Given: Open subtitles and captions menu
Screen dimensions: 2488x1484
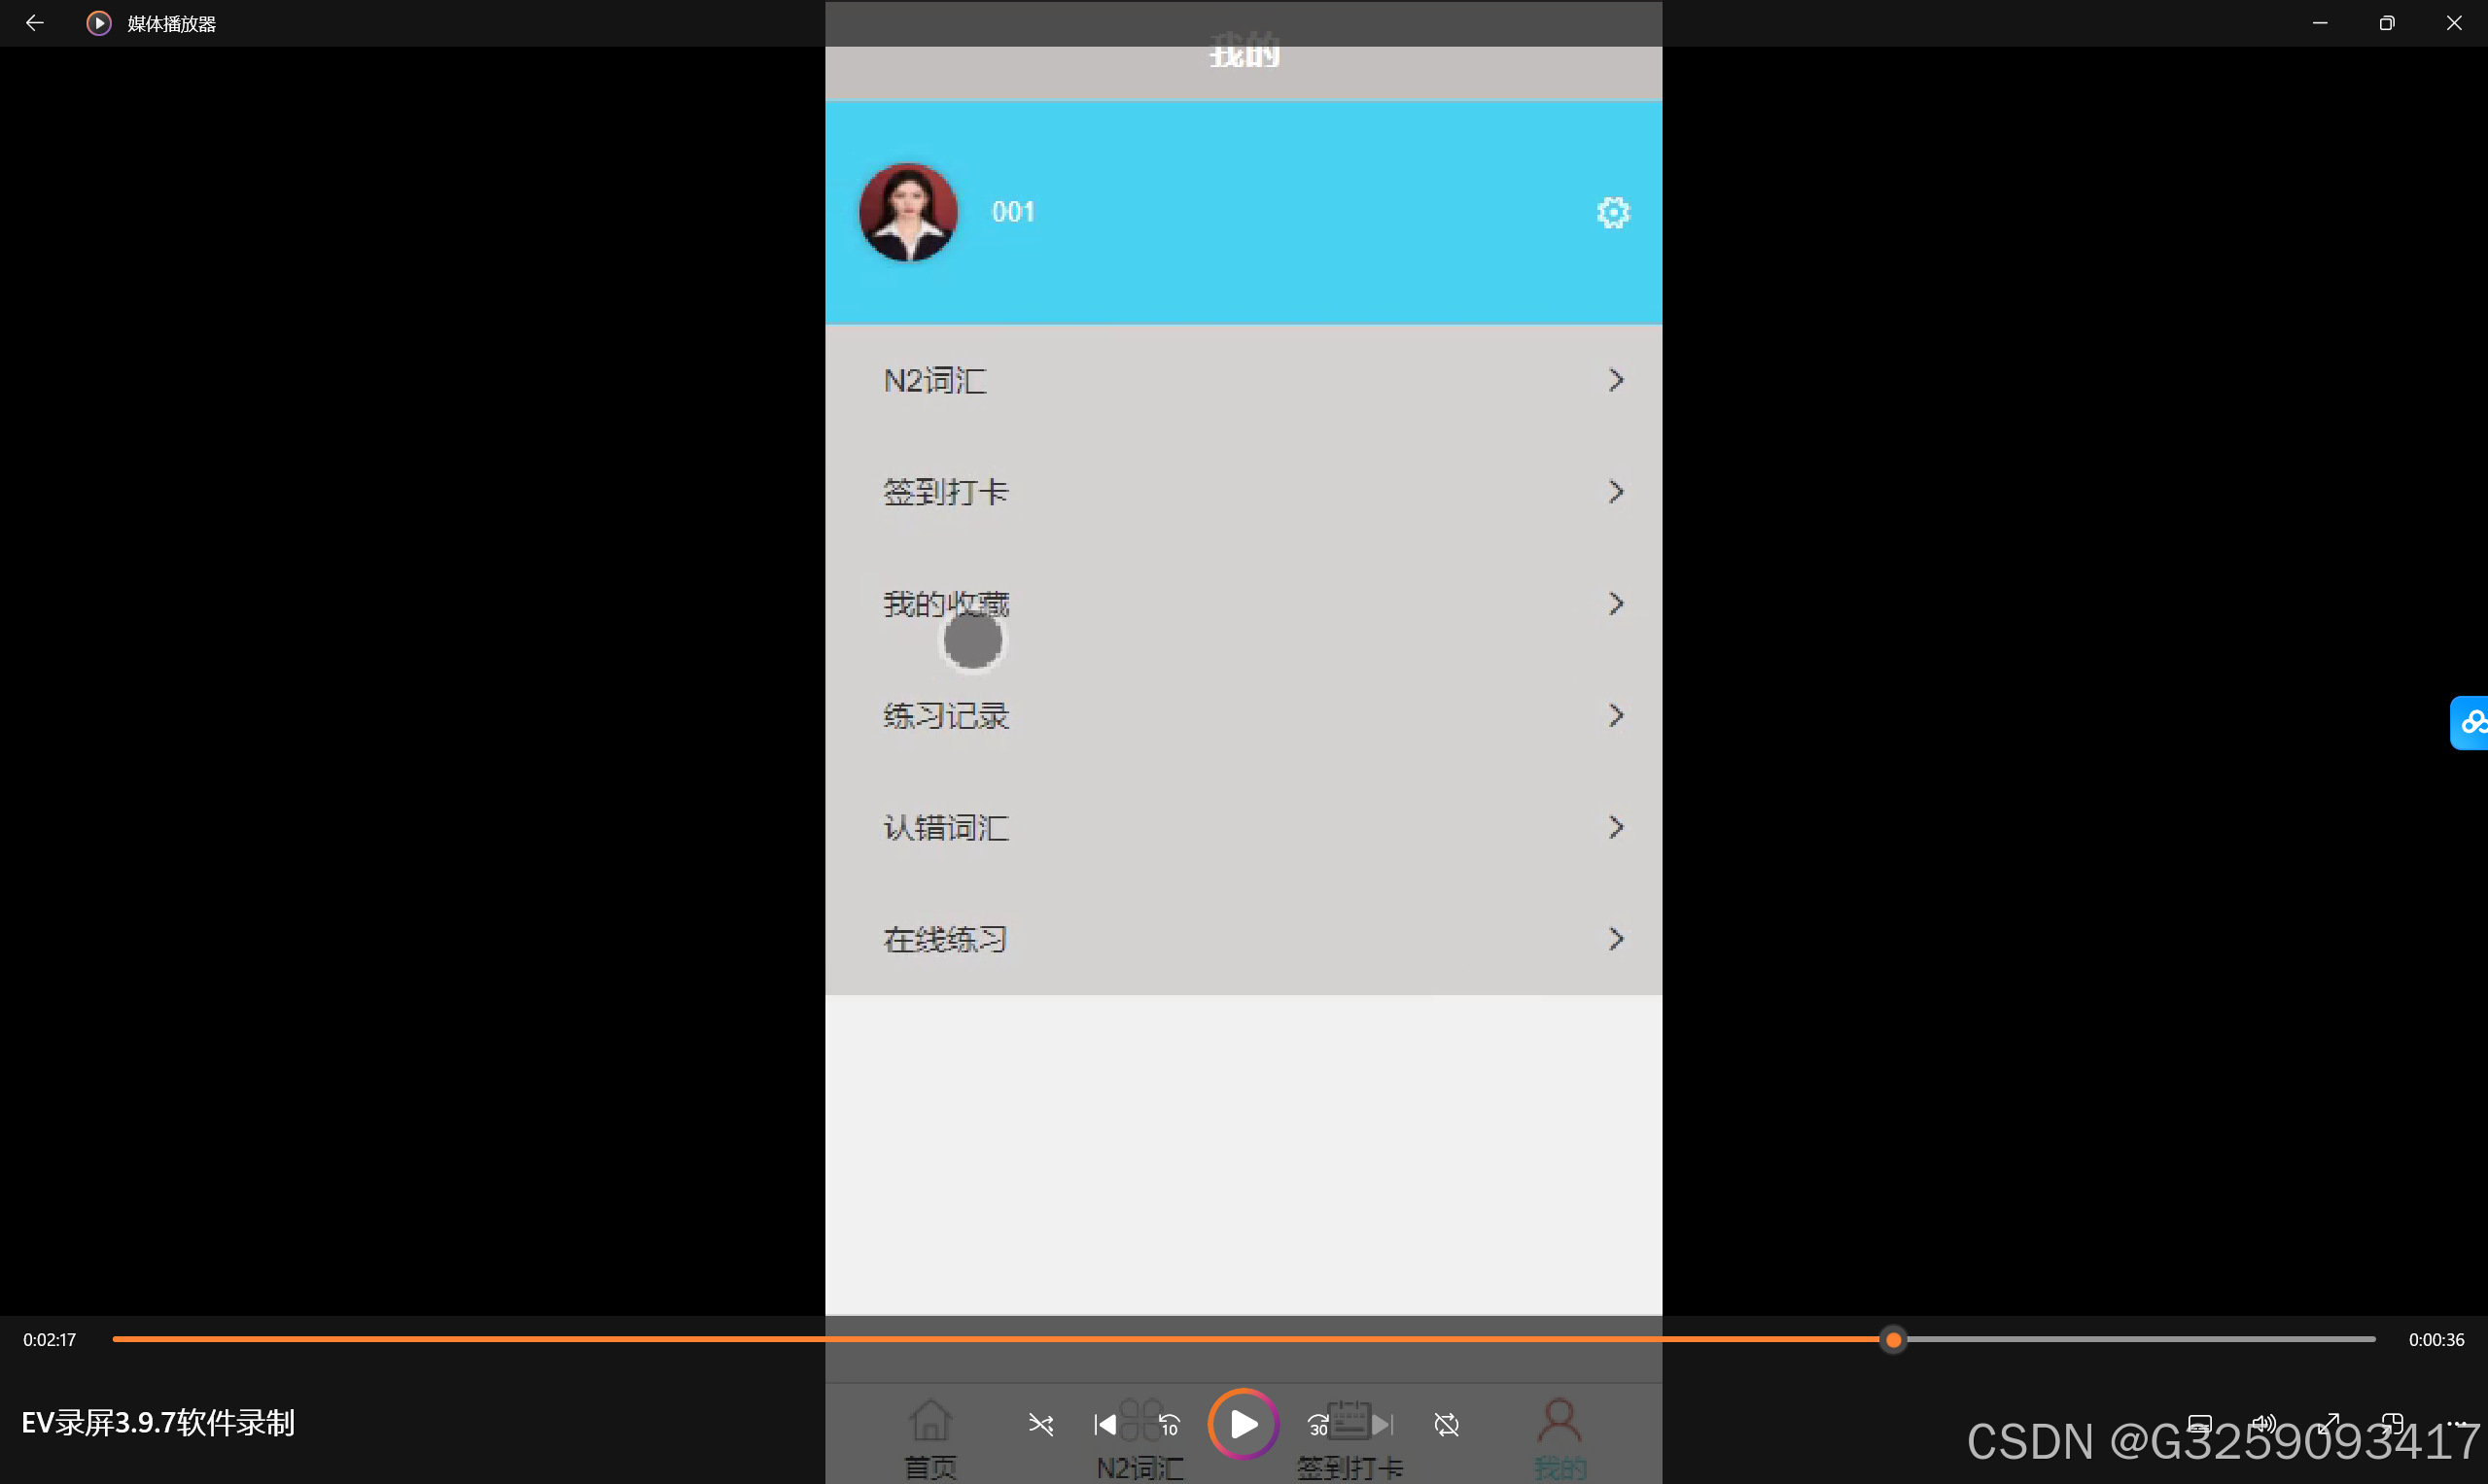Looking at the screenshot, I should coord(2199,1424).
